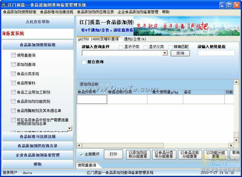Image resolution: width=242 pixels, height=177 pixels.
Task: Click the 请输入使用量值 input field
Action: (x=216, y=53)
